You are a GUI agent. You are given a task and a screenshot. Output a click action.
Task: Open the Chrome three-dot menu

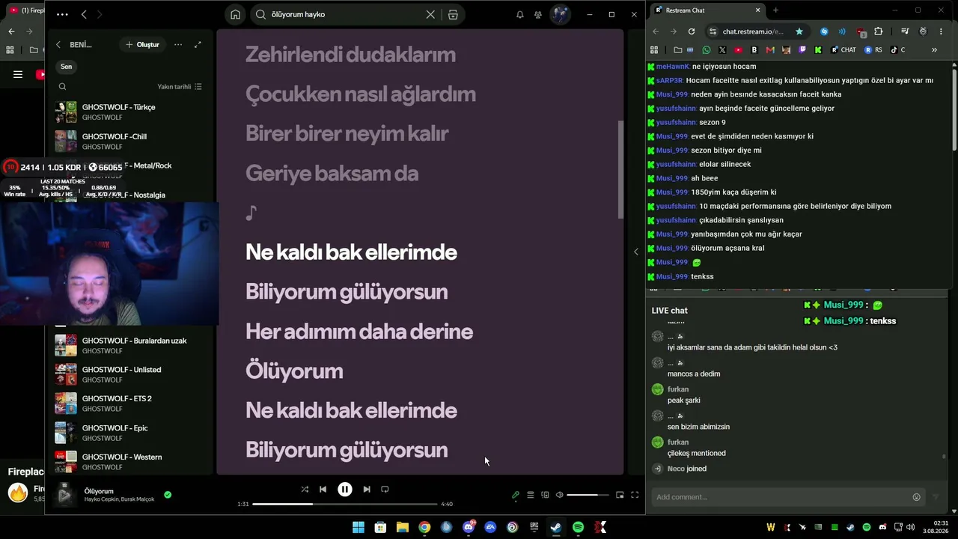click(x=942, y=31)
